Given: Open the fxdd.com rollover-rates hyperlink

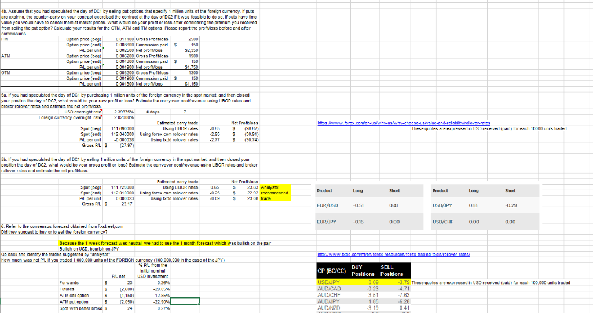Looking at the screenshot, I should point(394,255).
